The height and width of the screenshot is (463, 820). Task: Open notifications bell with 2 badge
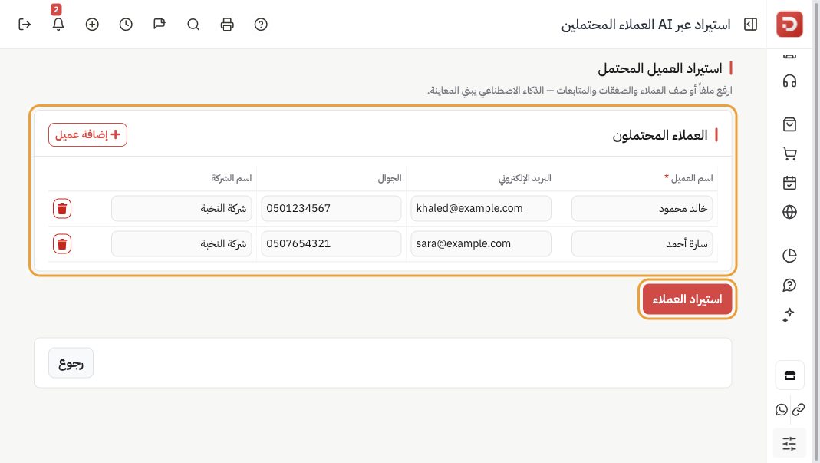point(58,24)
